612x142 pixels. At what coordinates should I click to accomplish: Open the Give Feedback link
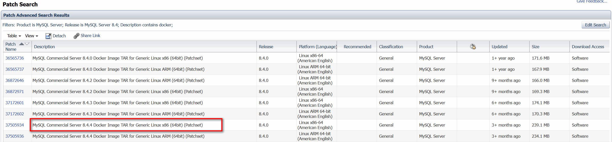pyautogui.click(x=592, y=2)
